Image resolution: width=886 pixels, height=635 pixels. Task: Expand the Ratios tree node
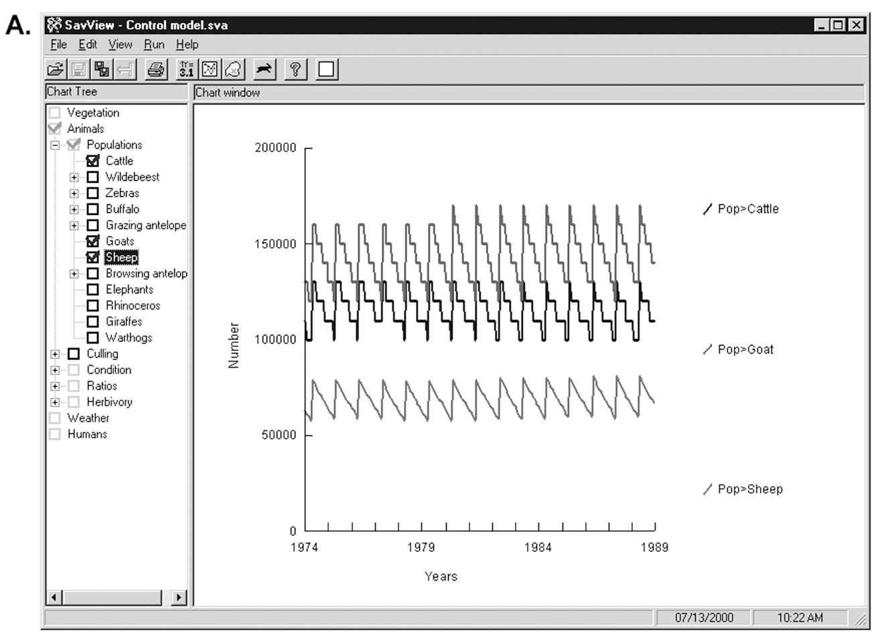(55, 386)
